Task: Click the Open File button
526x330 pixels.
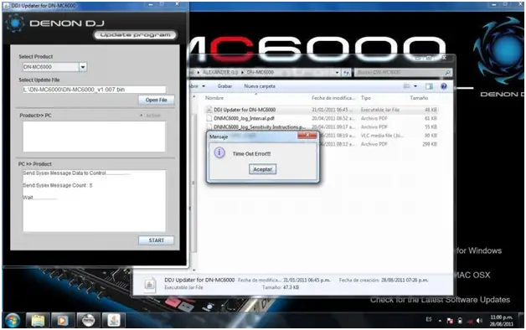Action: click(x=157, y=100)
